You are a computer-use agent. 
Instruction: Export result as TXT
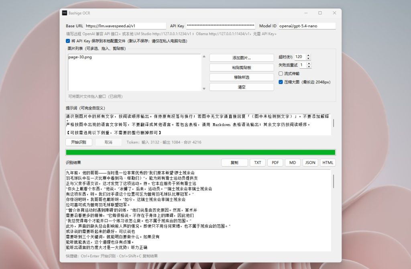click(x=257, y=163)
